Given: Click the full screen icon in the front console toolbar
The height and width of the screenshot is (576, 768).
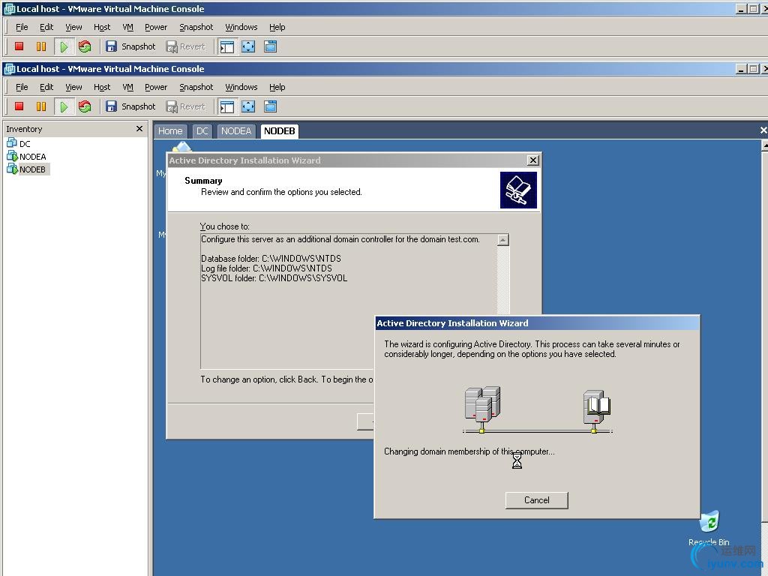Looking at the screenshot, I should (248, 106).
